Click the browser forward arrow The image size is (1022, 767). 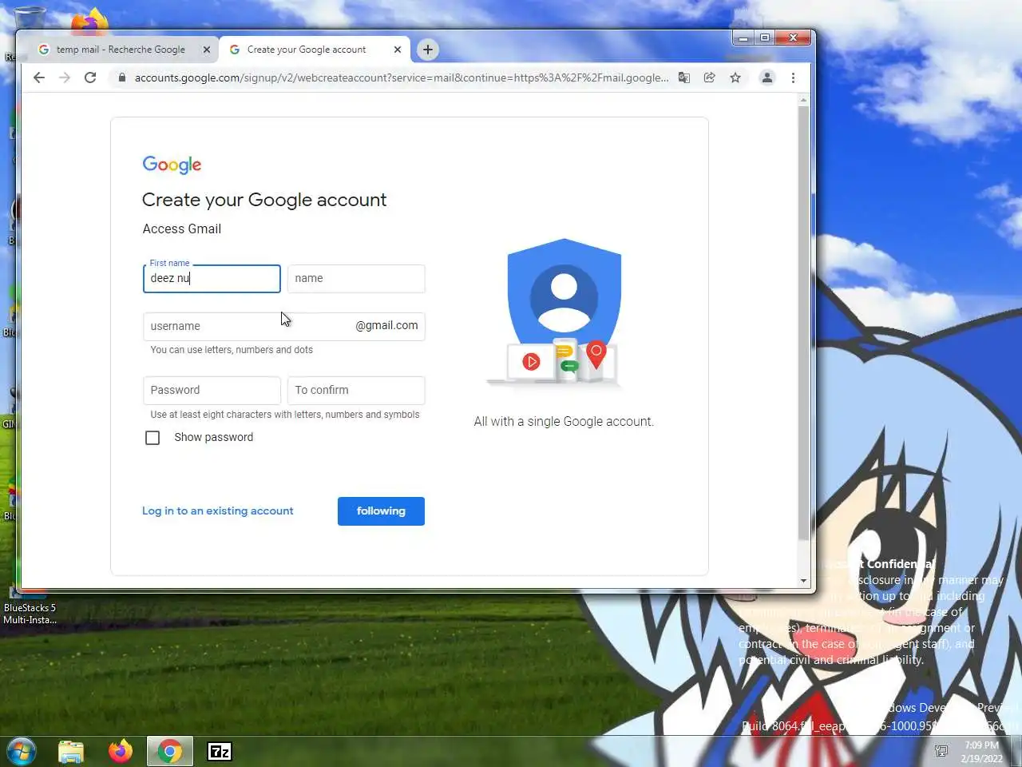click(x=65, y=77)
